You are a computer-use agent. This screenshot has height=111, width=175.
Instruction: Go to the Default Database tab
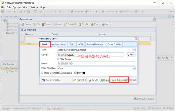(95, 44)
